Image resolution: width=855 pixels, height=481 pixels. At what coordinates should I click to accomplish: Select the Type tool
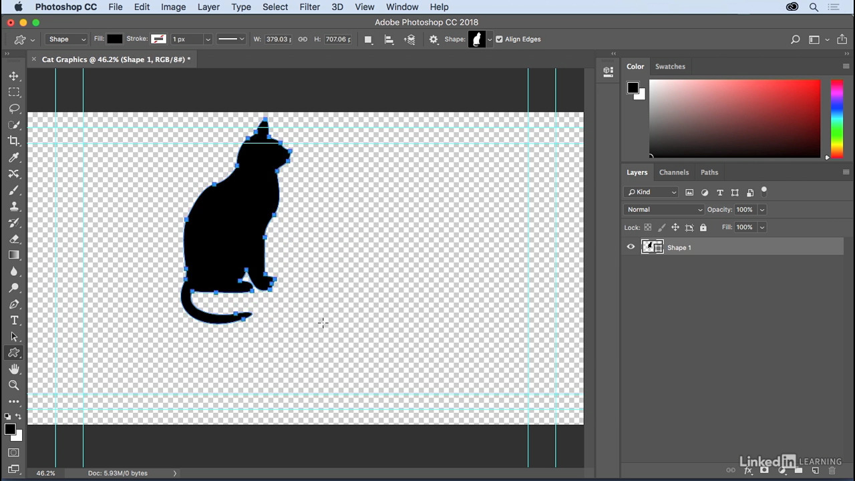click(x=14, y=321)
